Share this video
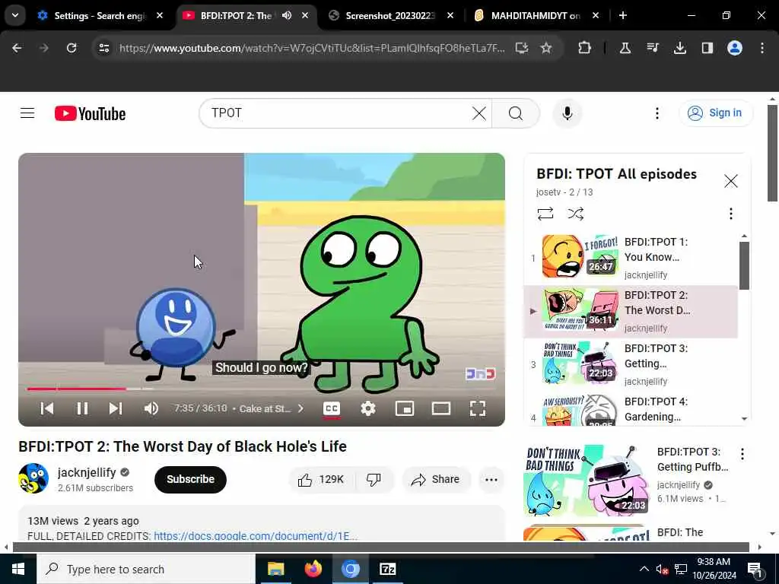 [x=436, y=479]
